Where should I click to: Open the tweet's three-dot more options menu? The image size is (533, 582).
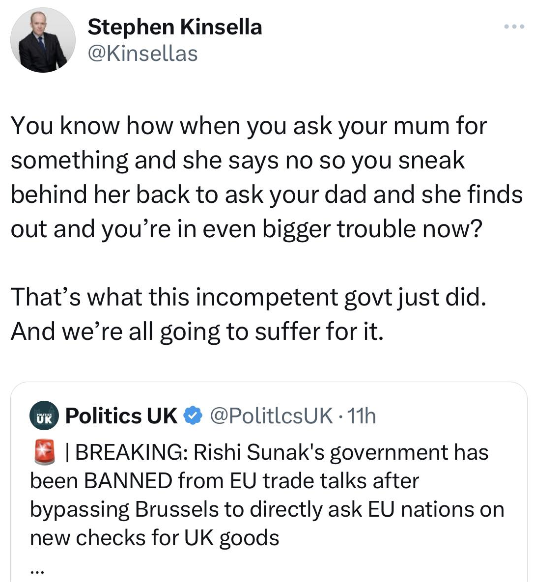click(x=514, y=27)
